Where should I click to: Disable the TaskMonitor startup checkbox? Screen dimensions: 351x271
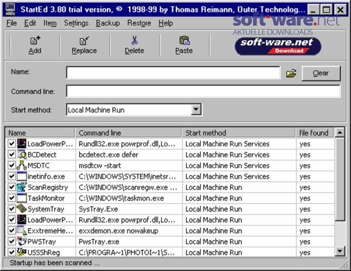[x=11, y=198]
